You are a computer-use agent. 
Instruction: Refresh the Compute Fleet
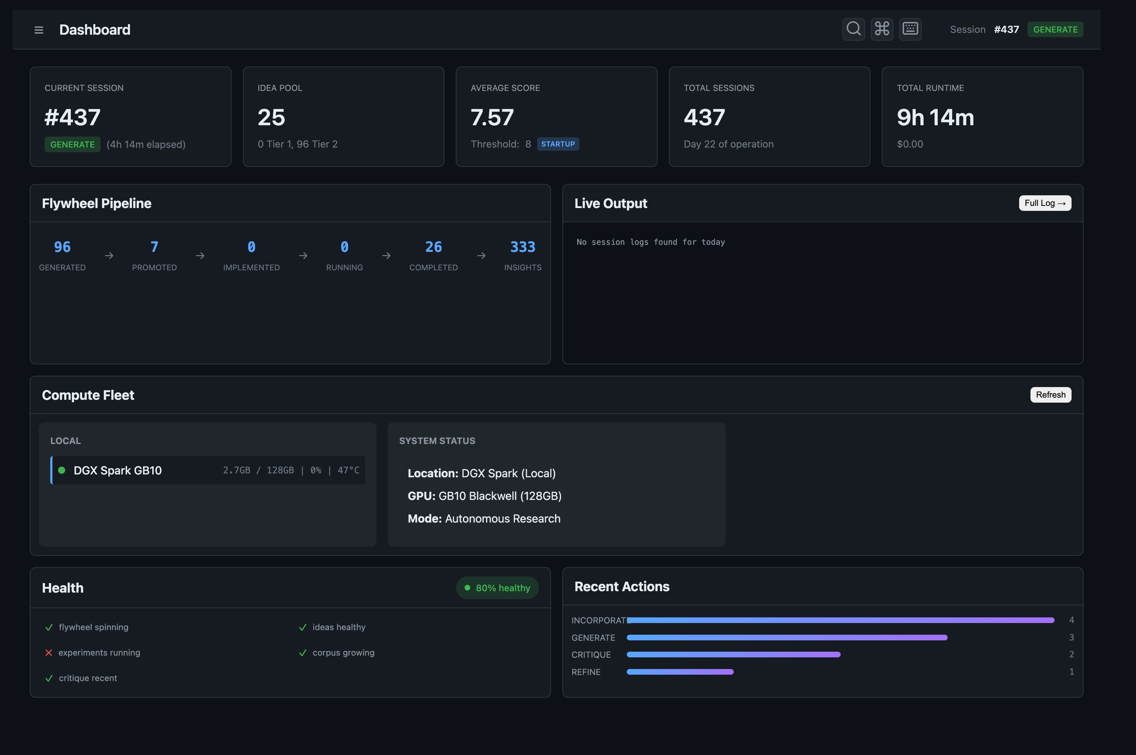coord(1050,395)
